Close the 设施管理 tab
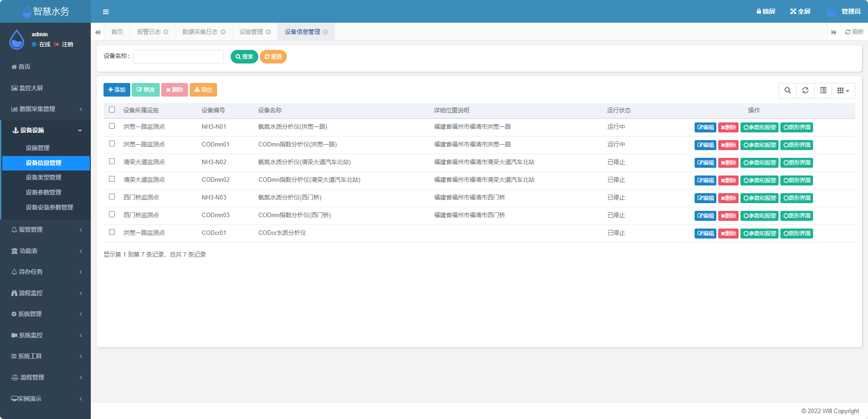The image size is (868, 419). coord(268,32)
